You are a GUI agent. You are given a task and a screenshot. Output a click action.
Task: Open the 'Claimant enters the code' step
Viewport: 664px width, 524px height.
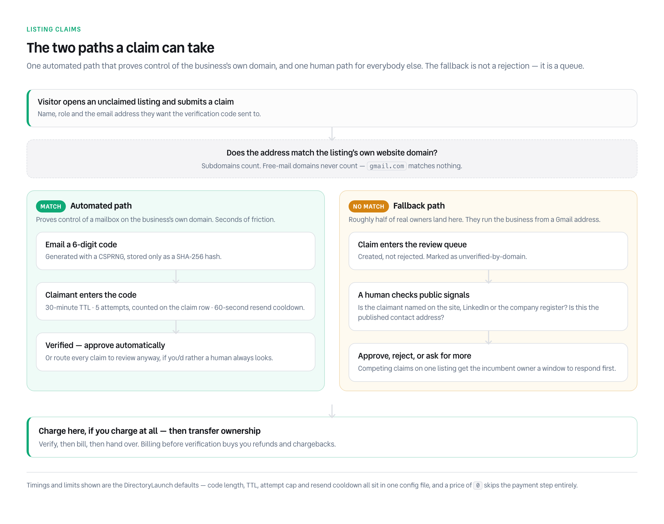click(x=175, y=301)
